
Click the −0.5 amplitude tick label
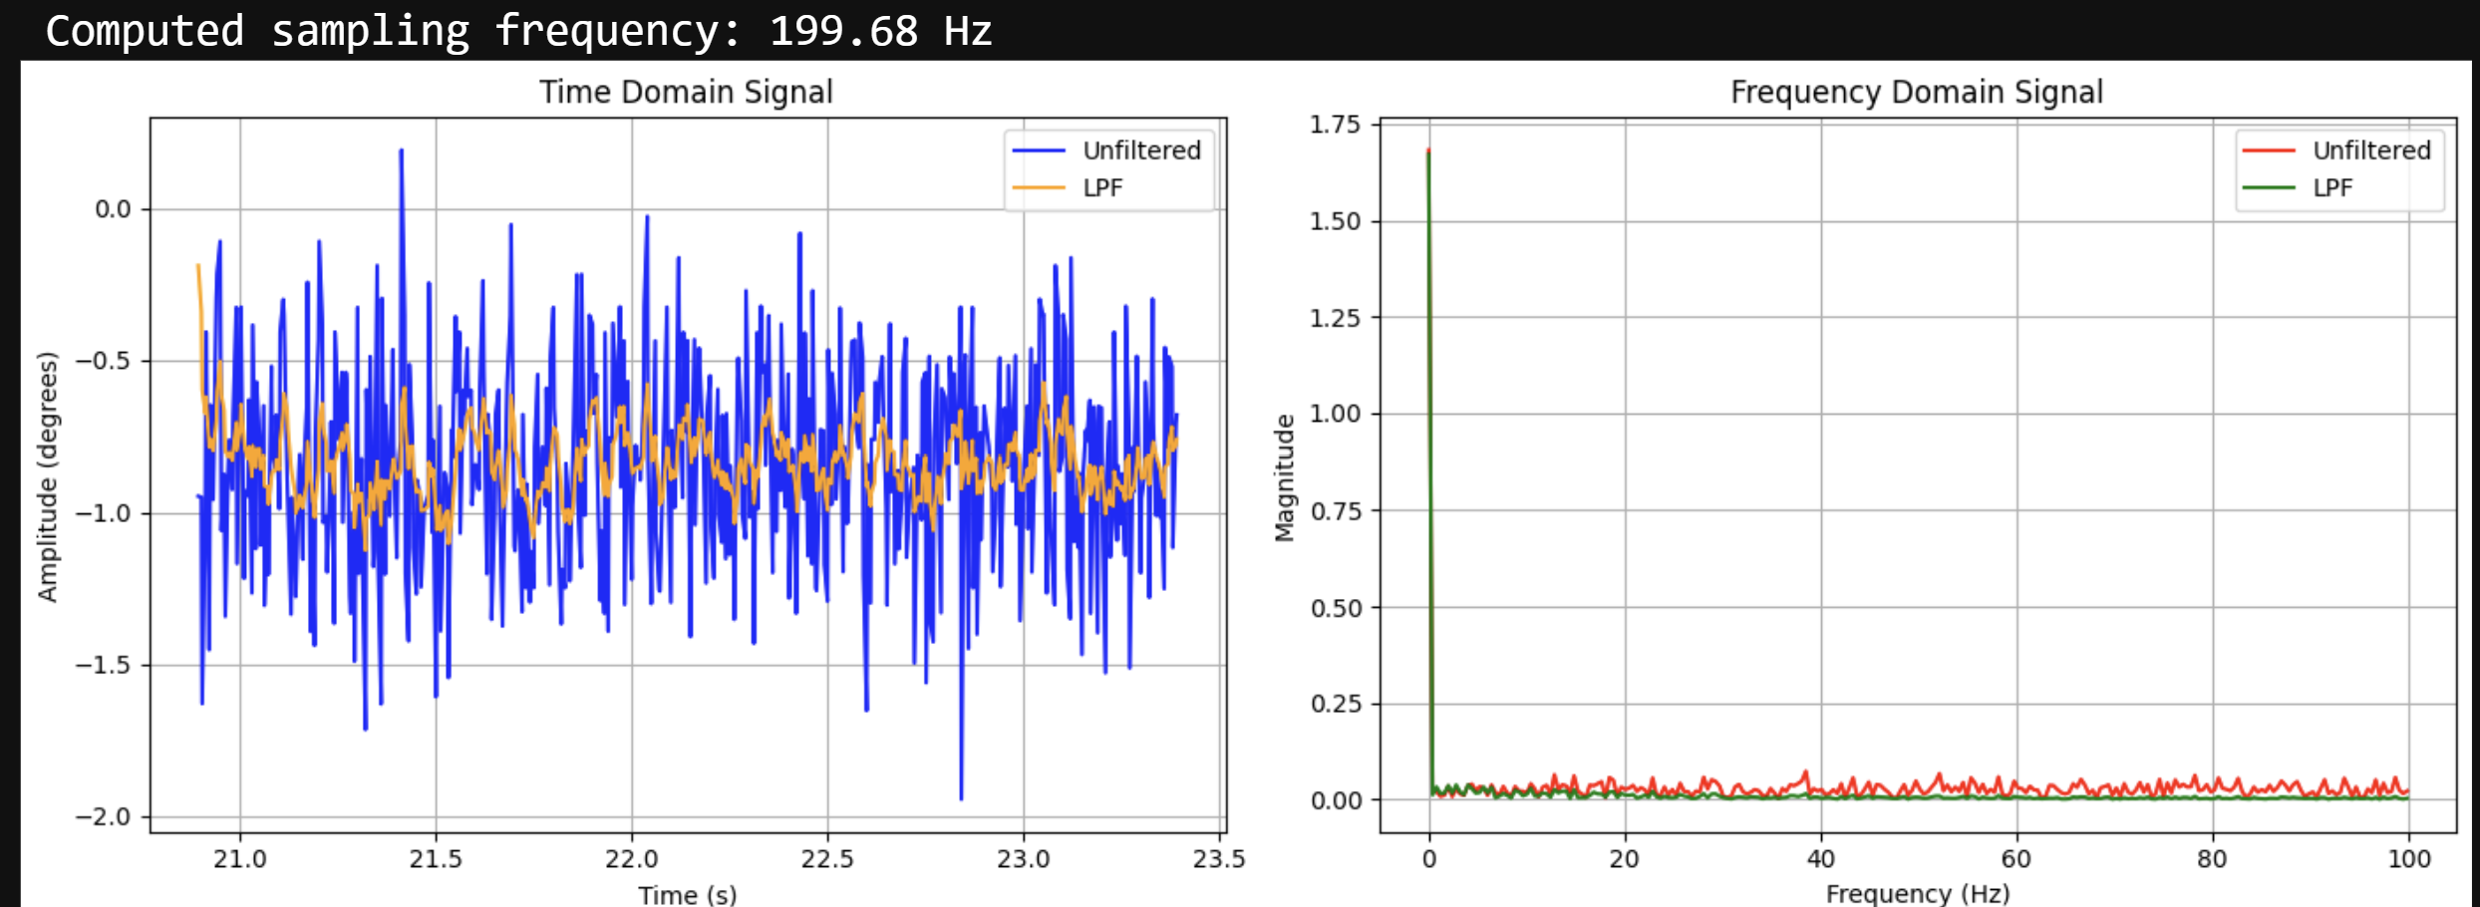pos(103,361)
